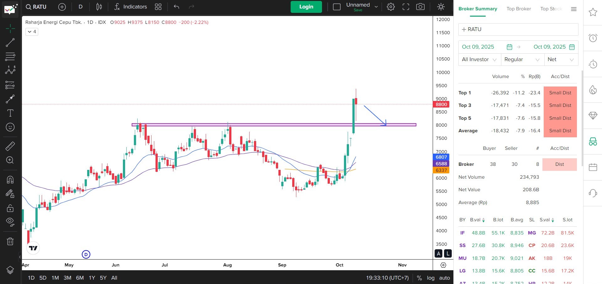Viewport: 602px width, 284px height.
Task: Toggle lock all drawings padlock
Action: tap(10, 208)
